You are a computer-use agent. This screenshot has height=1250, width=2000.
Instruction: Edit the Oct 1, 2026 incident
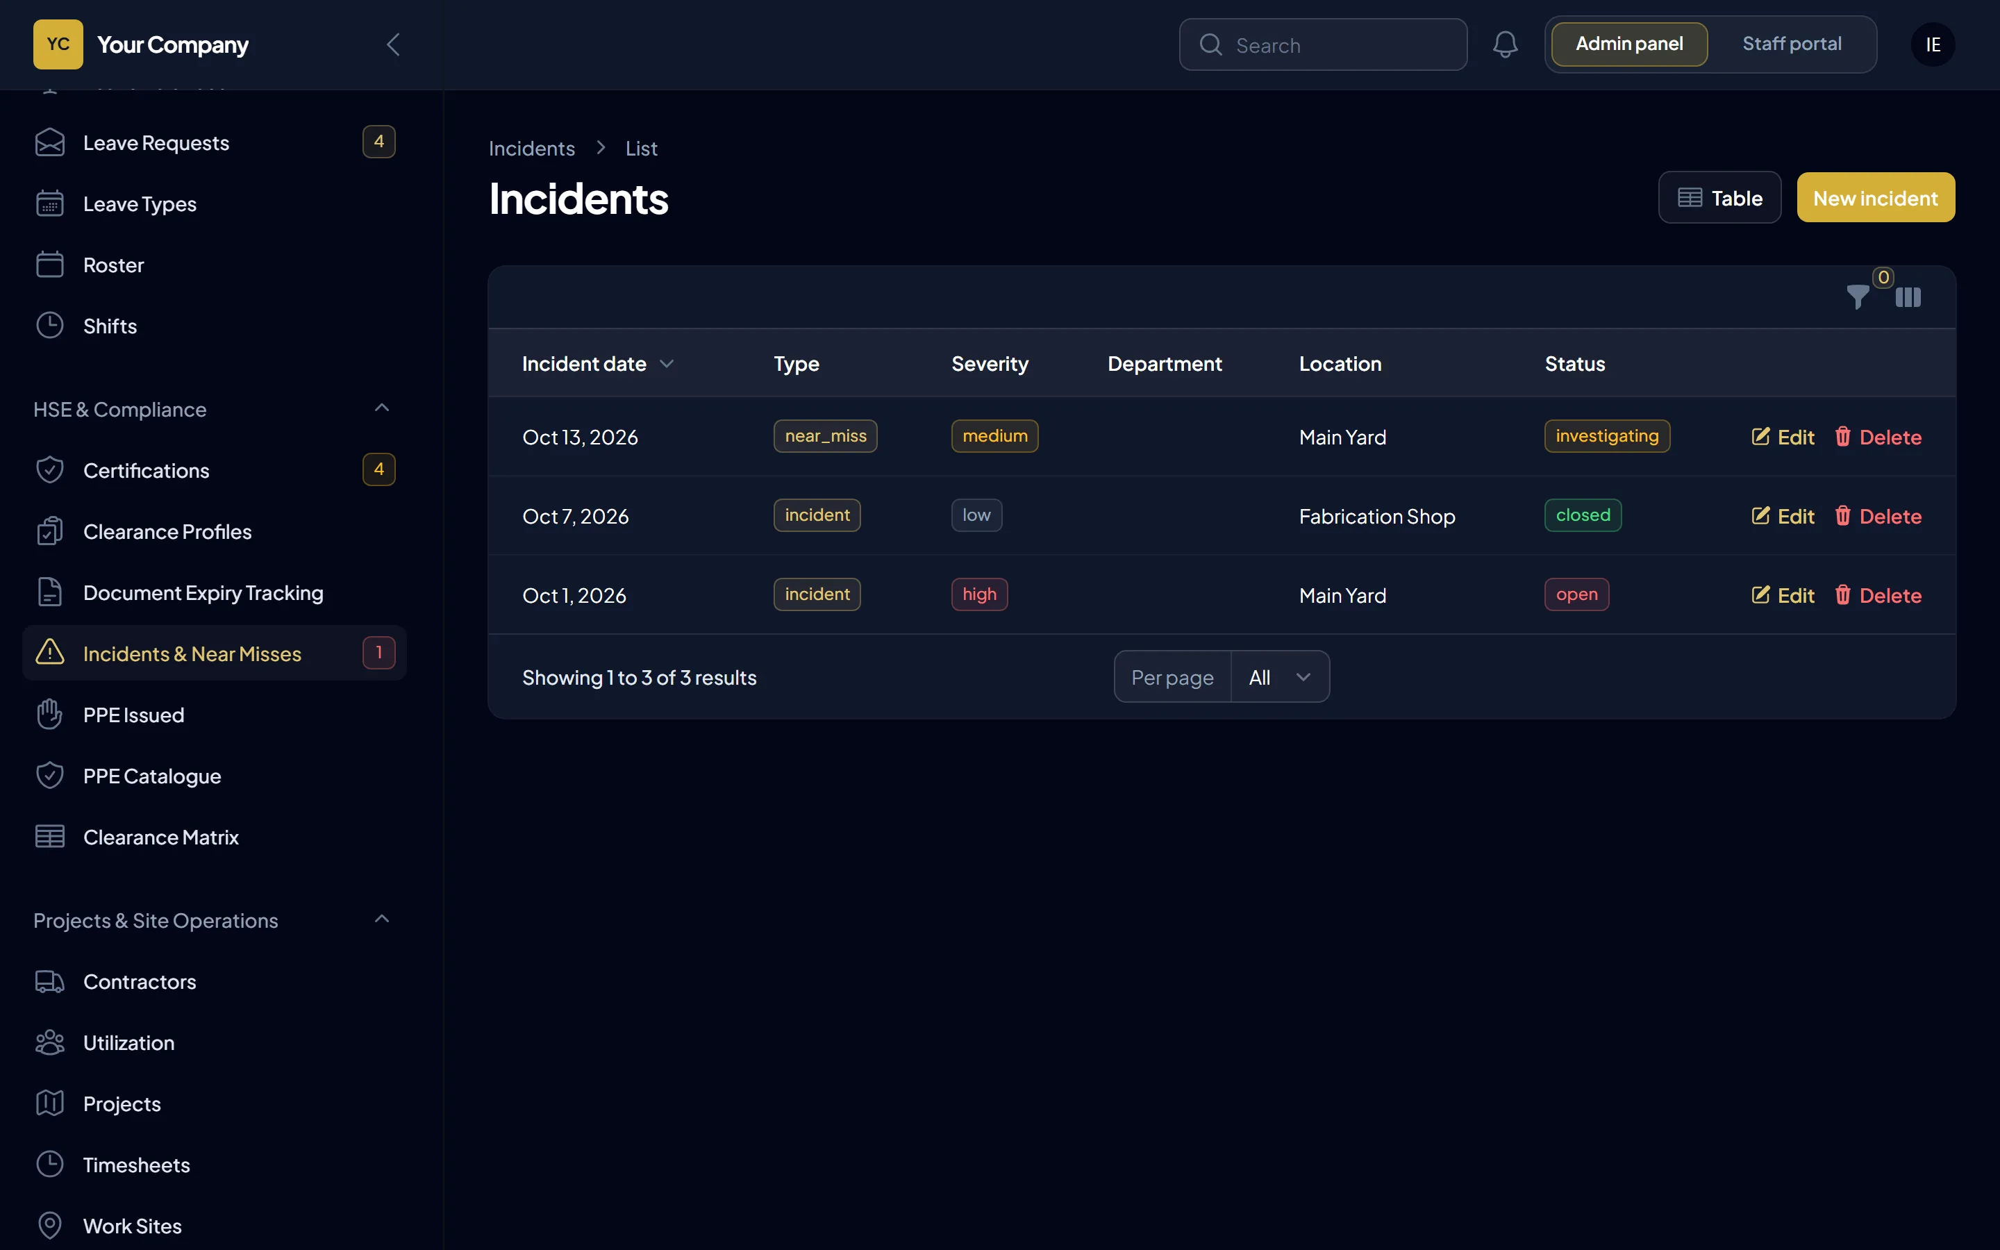pyautogui.click(x=1783, y=595)
